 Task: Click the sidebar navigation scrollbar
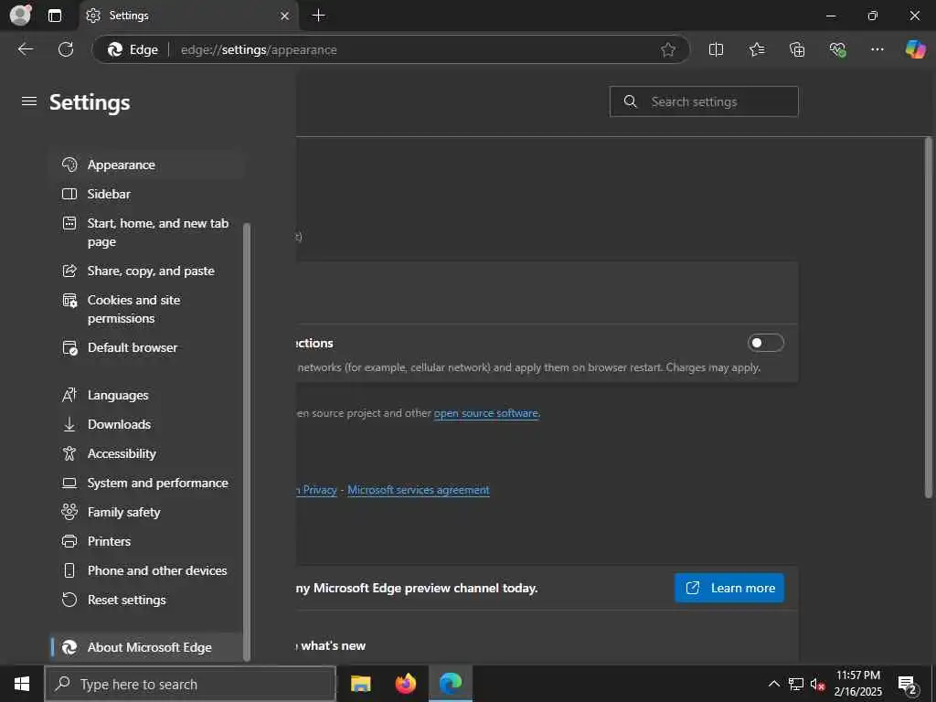point(247,441)
